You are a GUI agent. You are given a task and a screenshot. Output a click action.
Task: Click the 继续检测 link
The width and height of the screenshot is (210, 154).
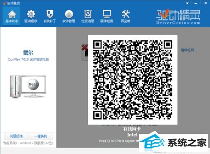click(187, 50)
